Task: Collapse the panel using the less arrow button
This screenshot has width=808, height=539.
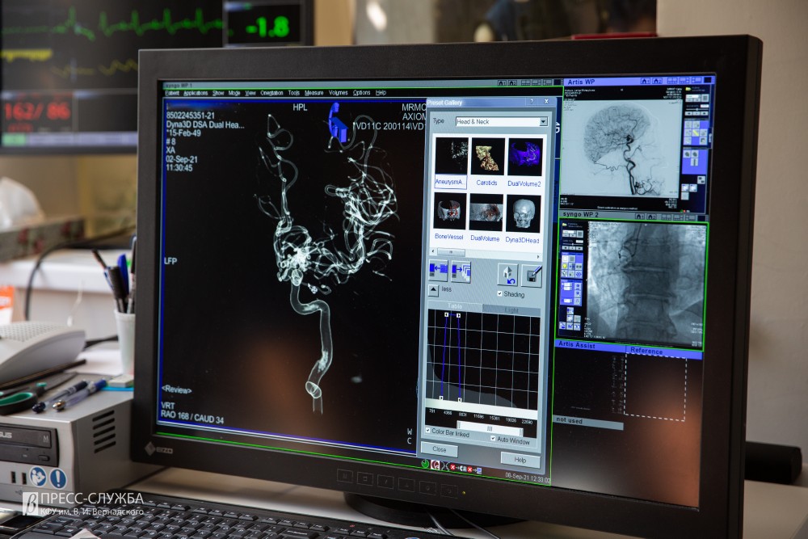Action: pos(432,288)
